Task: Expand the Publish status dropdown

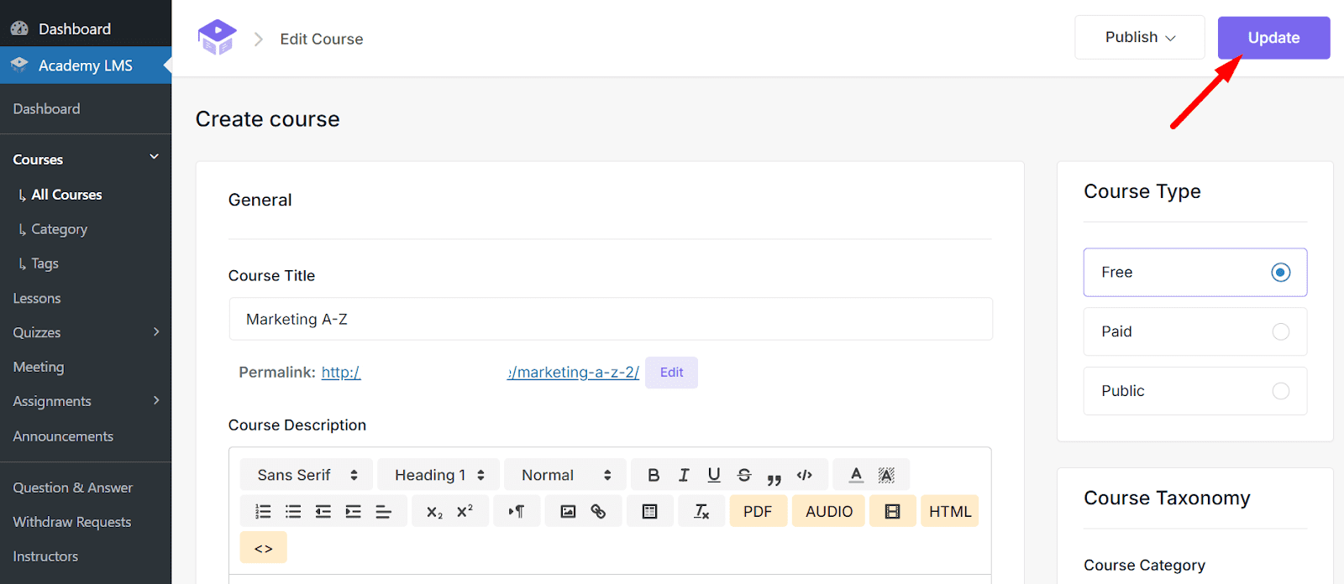Action: click(1139, 38)
